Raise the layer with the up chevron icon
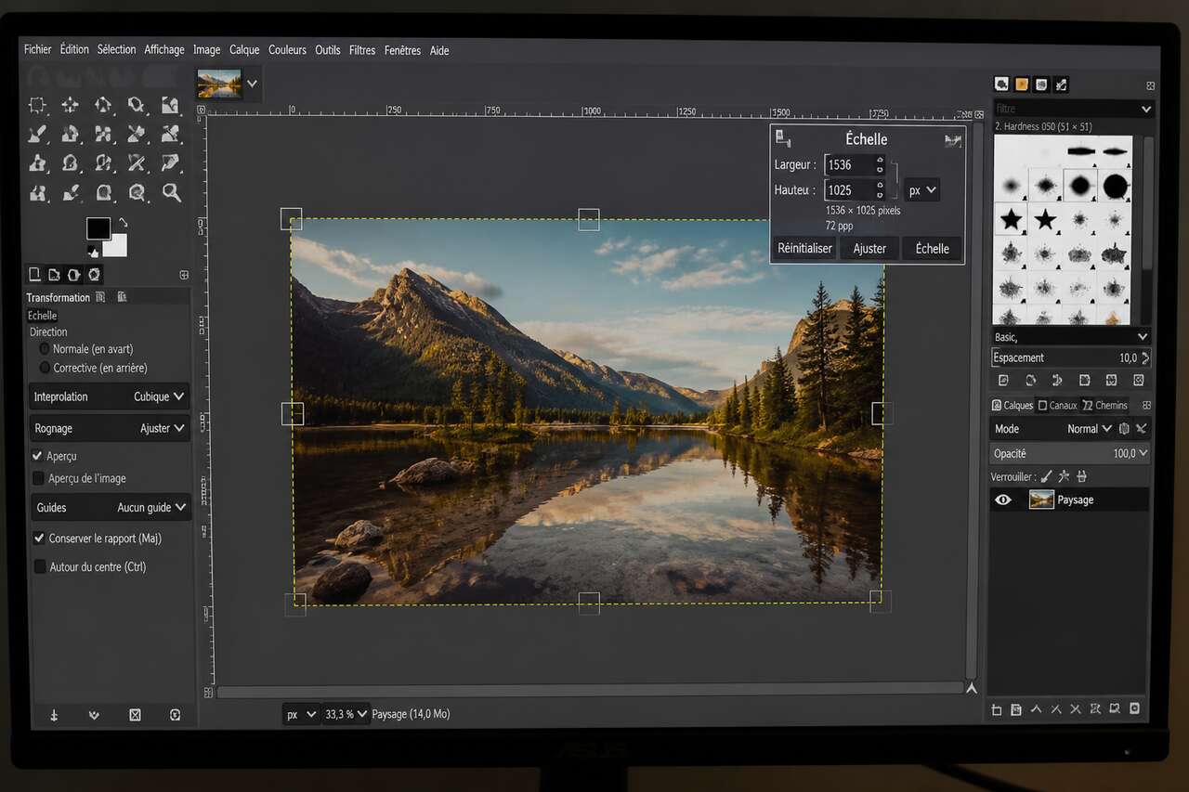The width and height of the screenshot is (1189, 792). (1036, 710)
